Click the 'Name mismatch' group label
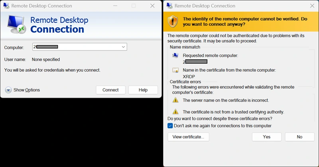The image size is (319, 167). tap(185, 47)
